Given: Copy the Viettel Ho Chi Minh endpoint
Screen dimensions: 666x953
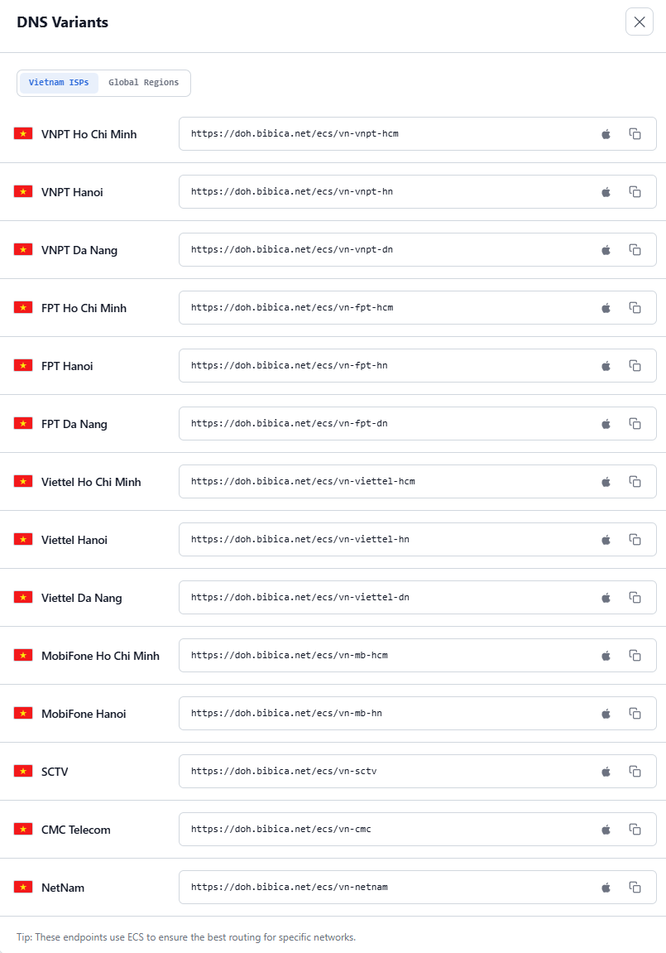Looking at the screenshot, I should (635, 482).
